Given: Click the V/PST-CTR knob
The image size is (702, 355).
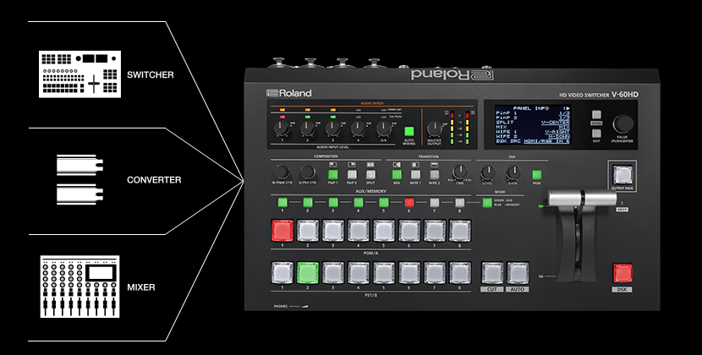Looking at the screenshot, I should 308,172.
